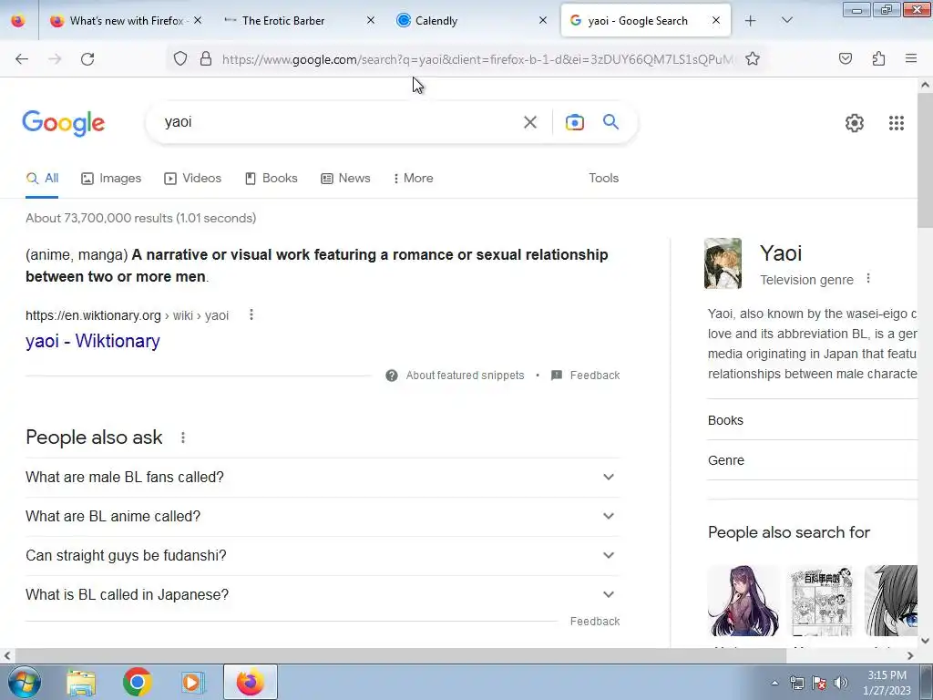Open the purple-haired girl related search thumbnail
Image resolution: width=933 pixels, height=700 pixels.
click(x=743, y=602)
